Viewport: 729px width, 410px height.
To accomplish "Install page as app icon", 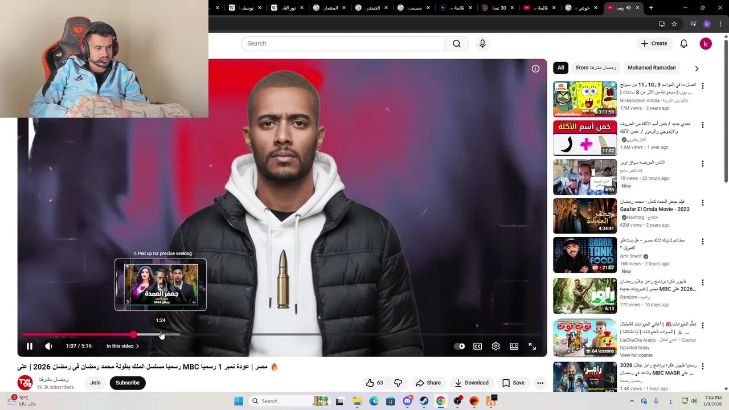I will point(662,24).
